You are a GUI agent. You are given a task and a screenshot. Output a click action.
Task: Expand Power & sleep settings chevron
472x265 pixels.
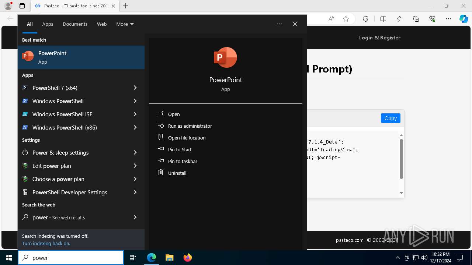[135, 152]
